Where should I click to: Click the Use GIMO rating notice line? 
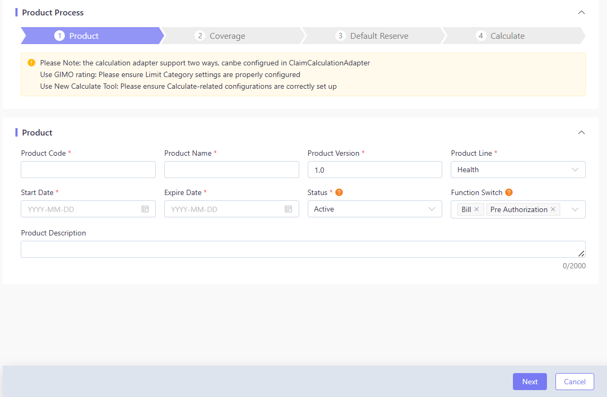[170, 74]
